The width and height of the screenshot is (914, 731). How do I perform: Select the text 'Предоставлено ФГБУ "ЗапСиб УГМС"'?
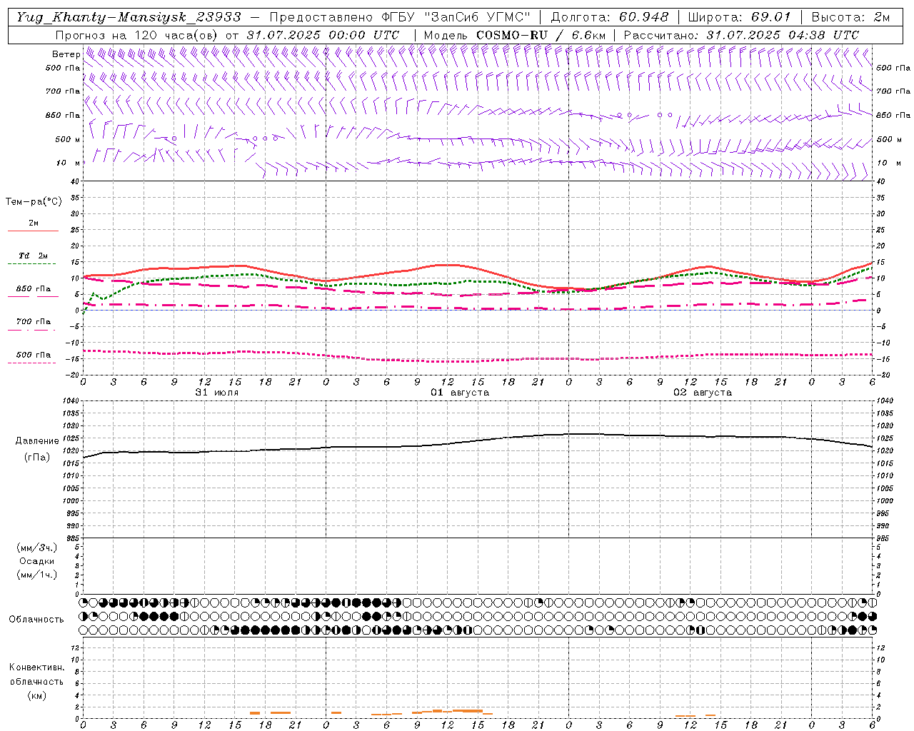pos(400,17)
